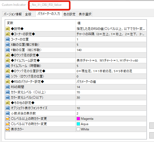Click the ab icon beside ◆ロウソク足の位置設定◆
This screenshot has width=154, height=142.
pos(8,71)
